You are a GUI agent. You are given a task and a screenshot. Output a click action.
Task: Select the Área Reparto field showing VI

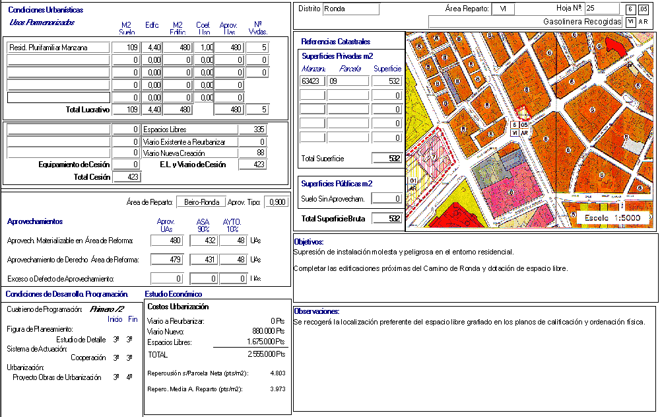coord(503,9)
